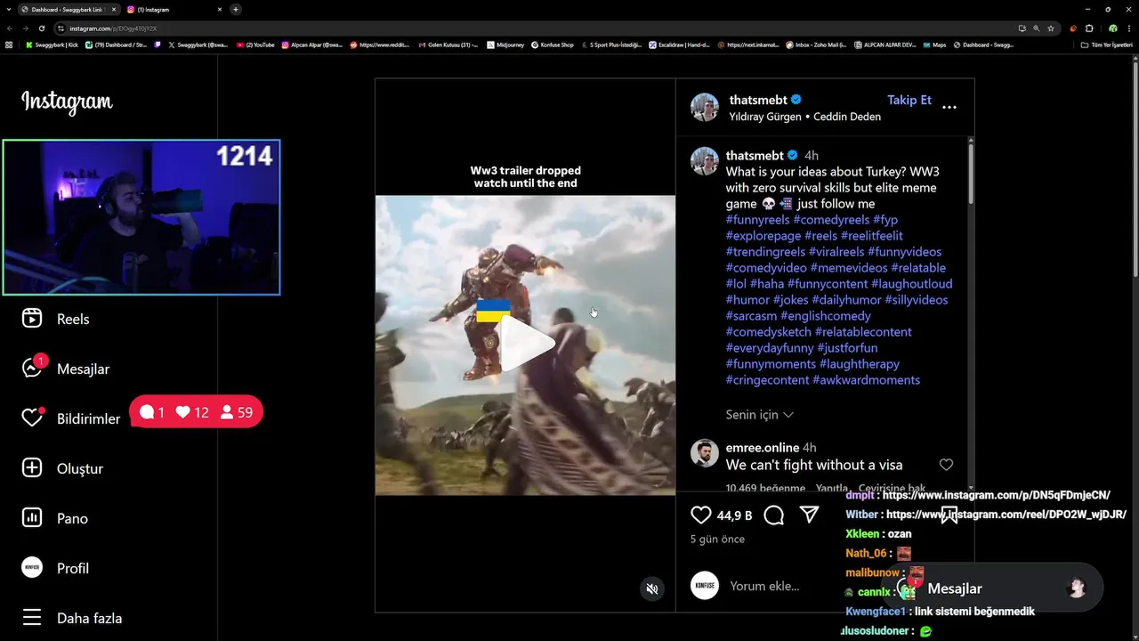The width and height of the screenshot is (1139, 641).
Task: Open Daha fazla menu
Action: click(71, 618)
